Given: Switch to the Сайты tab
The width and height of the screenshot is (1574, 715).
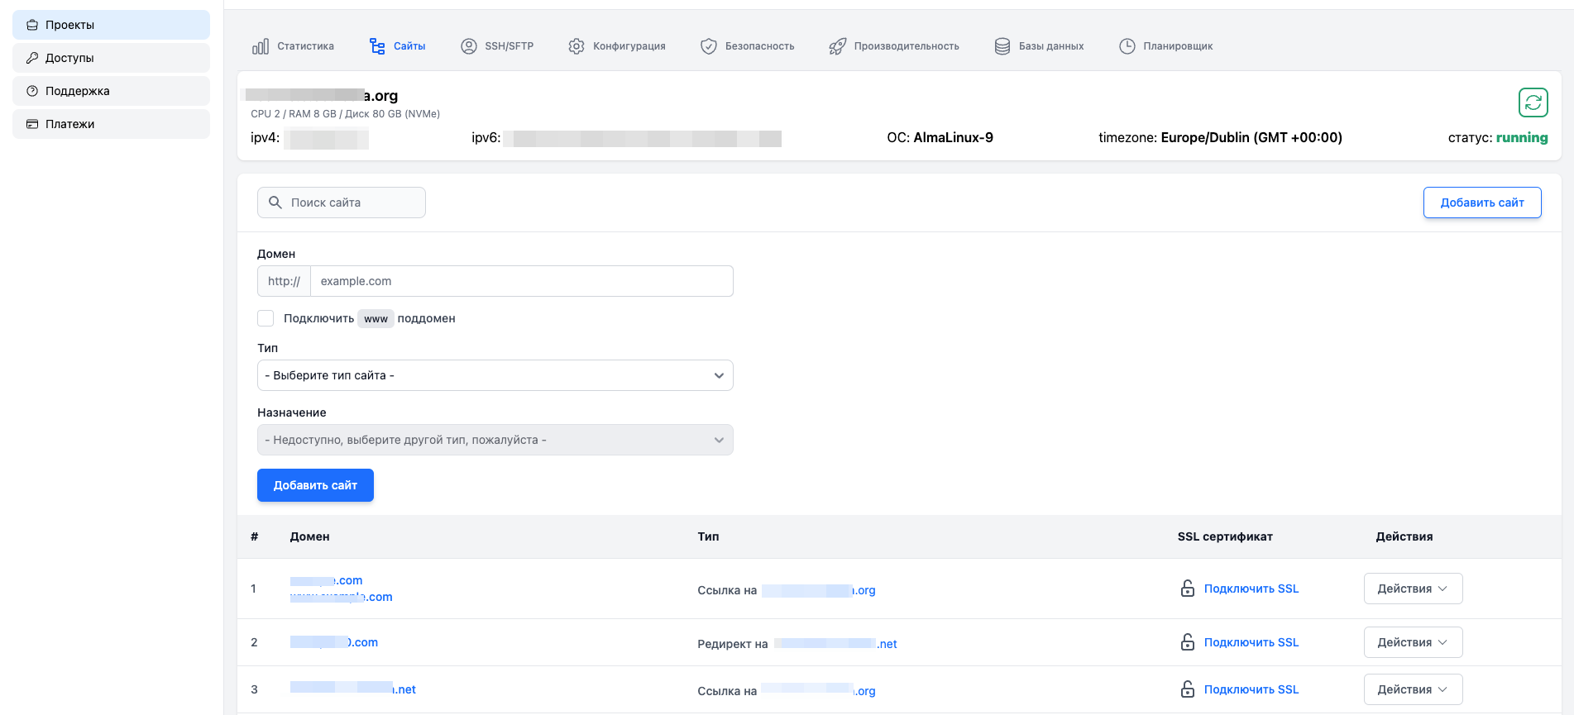Looking at the screenshot, I should (x=397, y=46).
